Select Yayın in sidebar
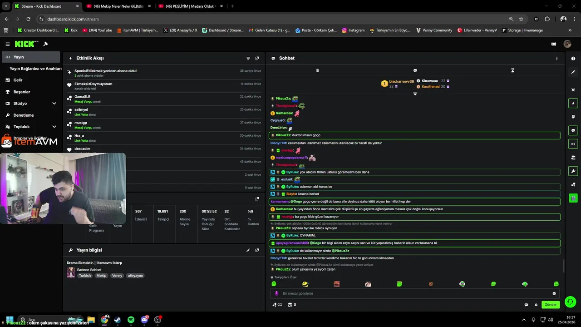The width and height of the screenshot is (581, 327). 31,57
